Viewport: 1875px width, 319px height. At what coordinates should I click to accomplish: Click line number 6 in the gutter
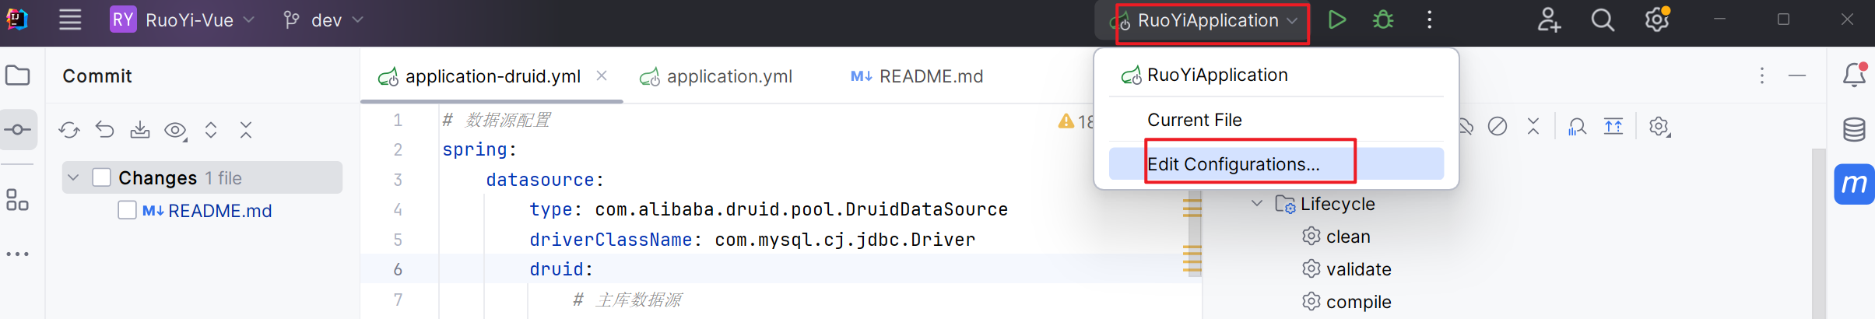pyautogui.click(x=398, y=269)
